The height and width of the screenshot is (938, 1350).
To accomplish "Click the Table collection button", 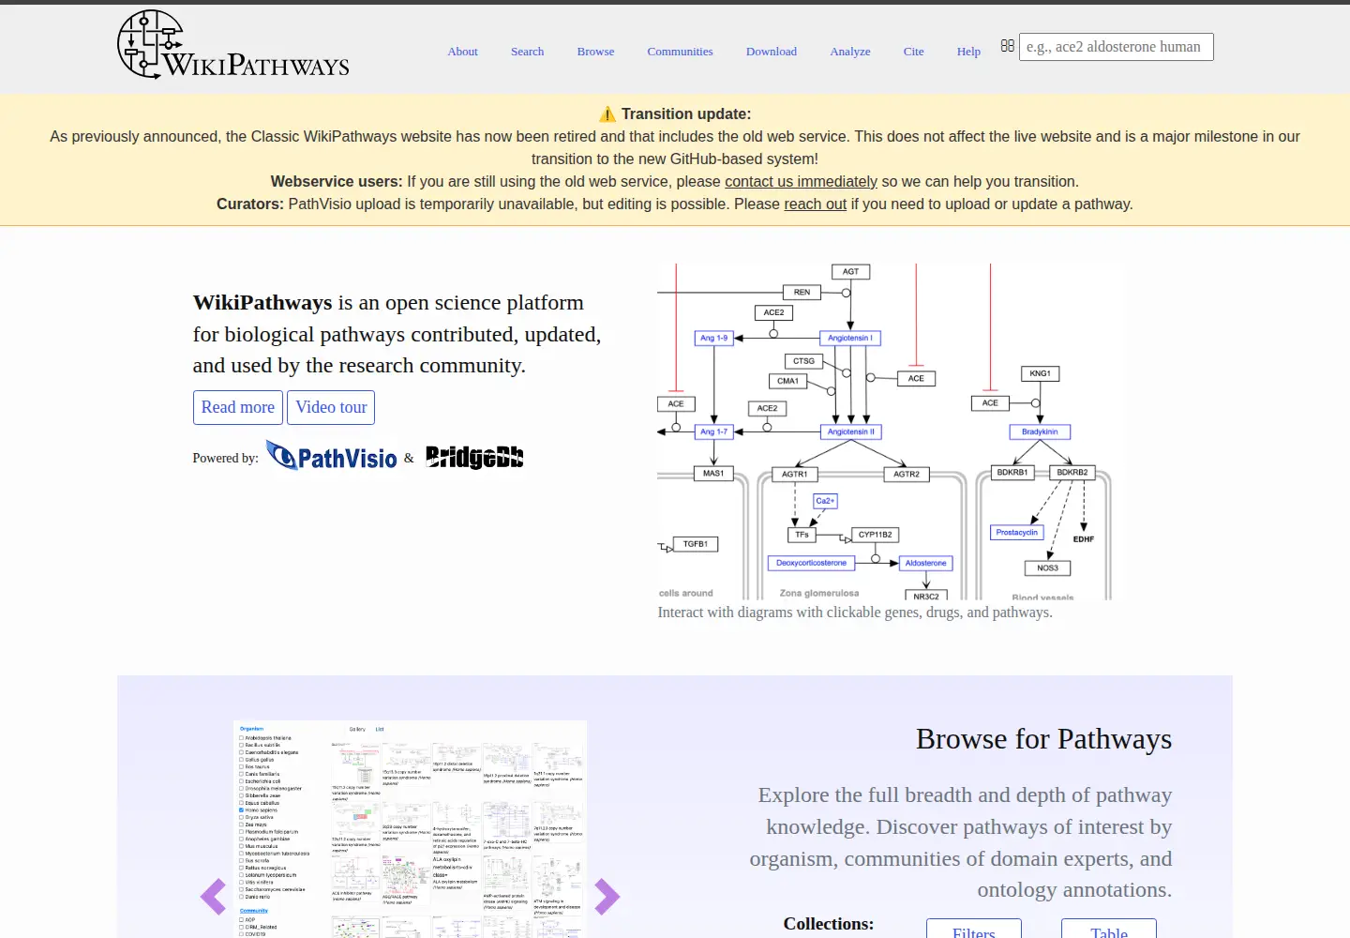I will pos(1109,930).
